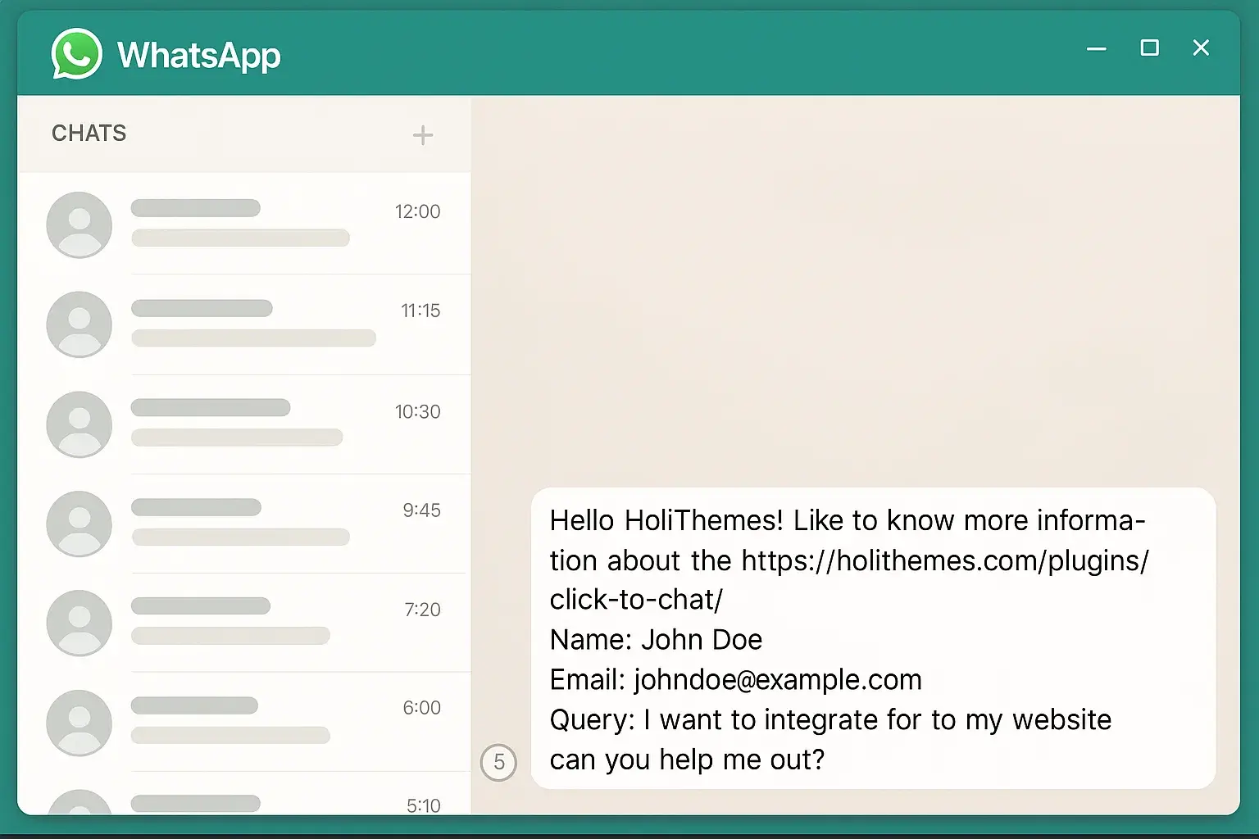Viewport: 1259px width, 839px height.
Task: Open a new chat with the plus icon
Action: (423, 134)
